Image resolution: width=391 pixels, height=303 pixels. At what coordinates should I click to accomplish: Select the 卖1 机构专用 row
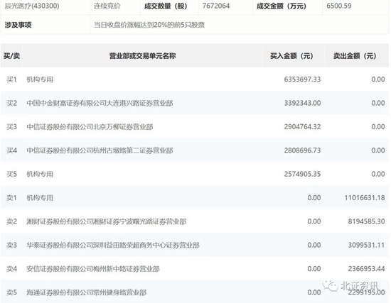click(195, 198)
